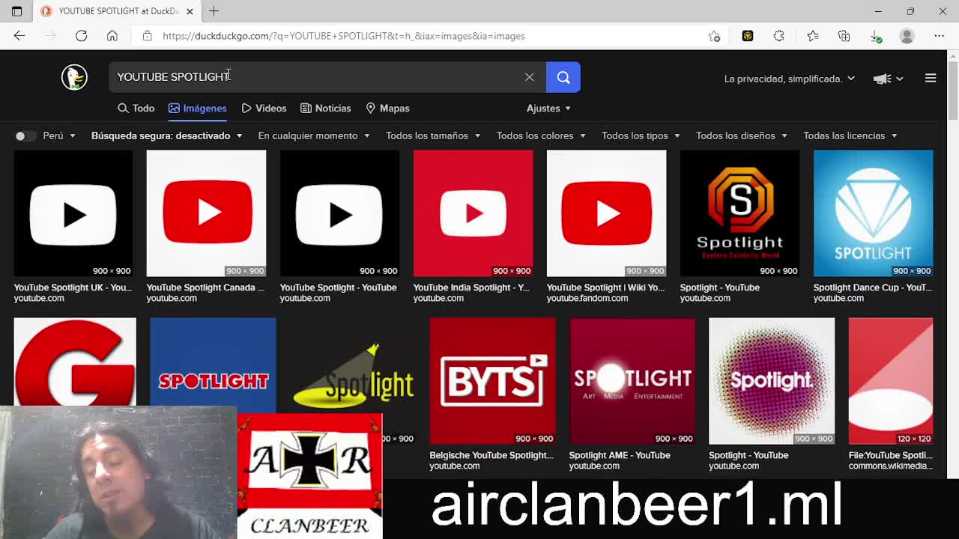This screenshot has height=539, width=959.
Task: Open the pink halftone Spotlight image
Action: click(771, 381)
